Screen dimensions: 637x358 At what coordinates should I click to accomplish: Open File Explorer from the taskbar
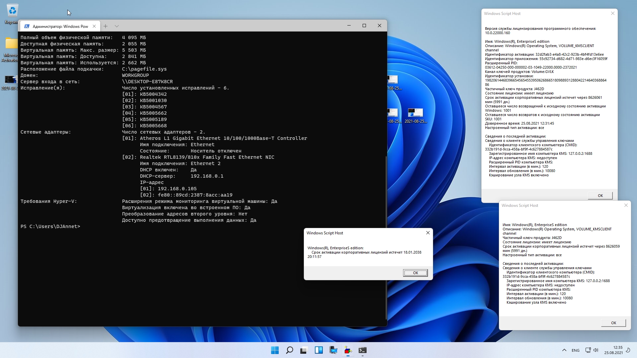click(x=333, y=350)
